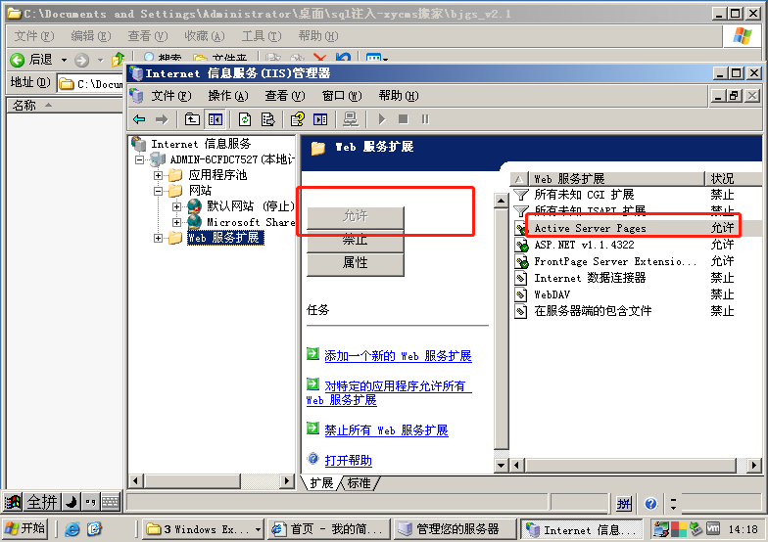768x542 pixels.
Task: Toggle IME punctuation mode icon
Action: tap(90, 502)
